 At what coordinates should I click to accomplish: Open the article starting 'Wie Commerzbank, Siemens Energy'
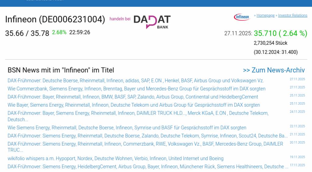click(x=136, y=89)
